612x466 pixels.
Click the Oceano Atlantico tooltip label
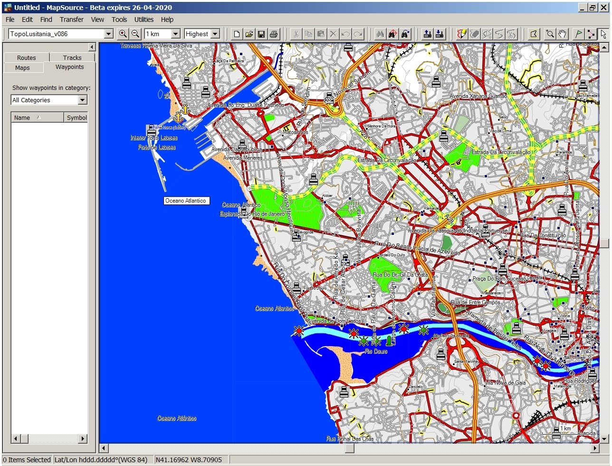[x=186, y=201]
